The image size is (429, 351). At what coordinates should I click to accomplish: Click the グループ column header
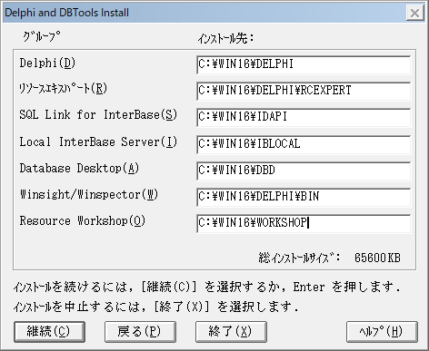coord(42,37)
